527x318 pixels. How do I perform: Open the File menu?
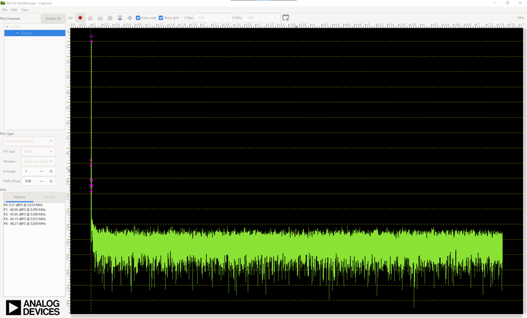[5, 10]
